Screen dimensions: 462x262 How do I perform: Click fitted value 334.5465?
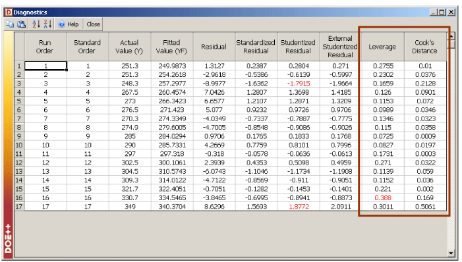click(x=172, y=197)
